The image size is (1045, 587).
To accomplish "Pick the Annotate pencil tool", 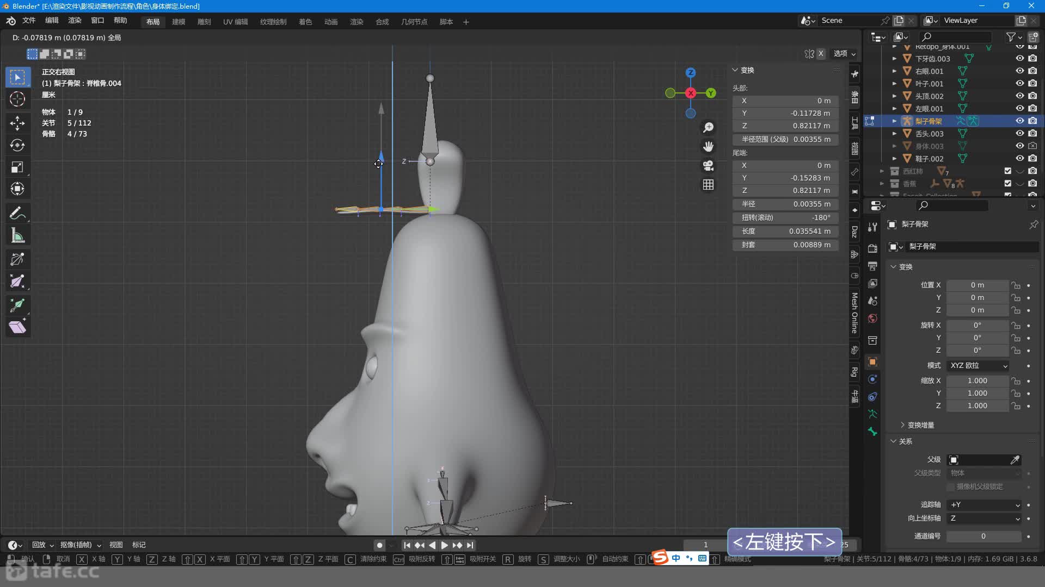I will pos(17,213).
